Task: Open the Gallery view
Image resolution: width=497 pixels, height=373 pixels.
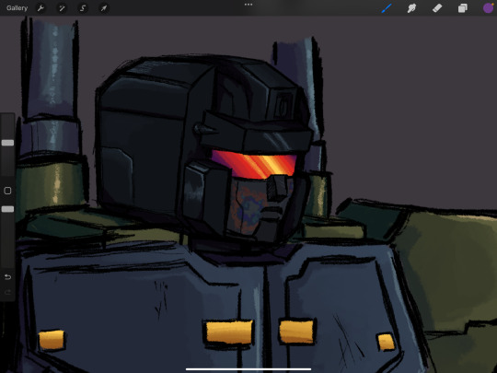Action: point(17,8)
